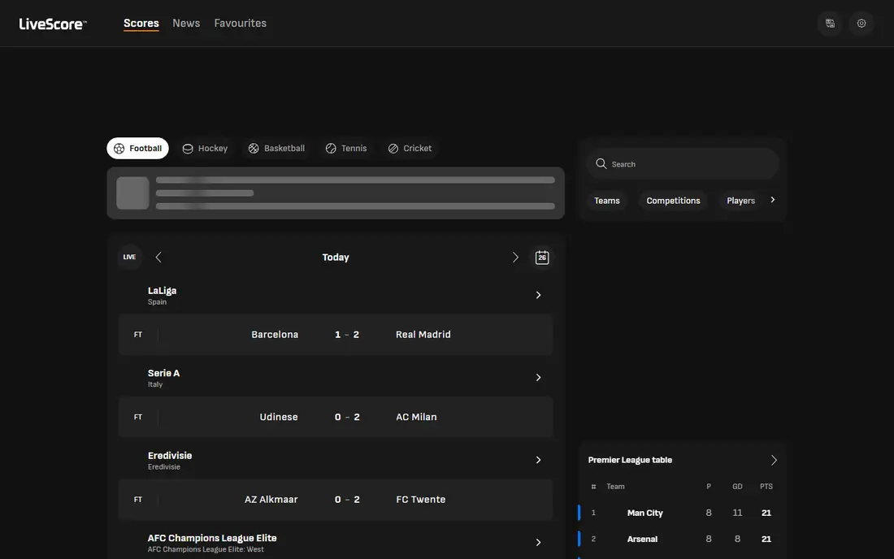Select the Tennis sport tab
Image resolution: width=894 pixels, height=559 pixels.
pyautogui.click(x=346, y=148)
